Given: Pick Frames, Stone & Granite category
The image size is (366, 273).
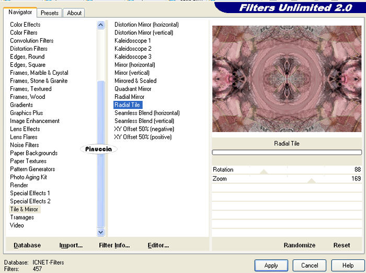Looking at the screenshot, I should coord(39,81).
